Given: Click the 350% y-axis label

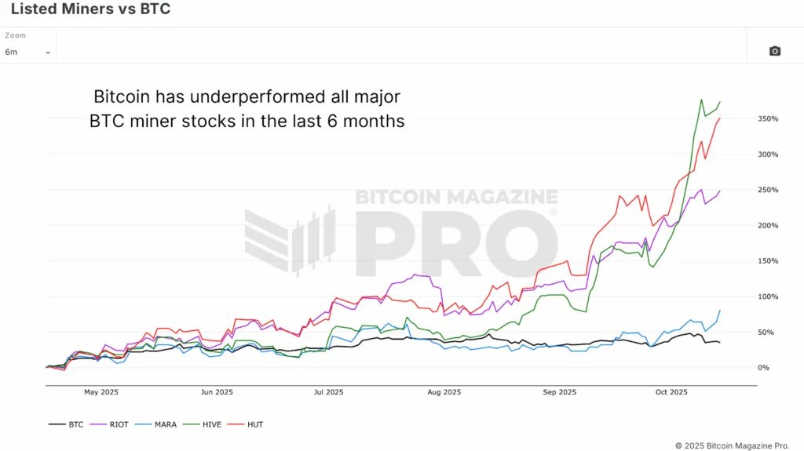Looking at the screenshot, I should [768, 119].
